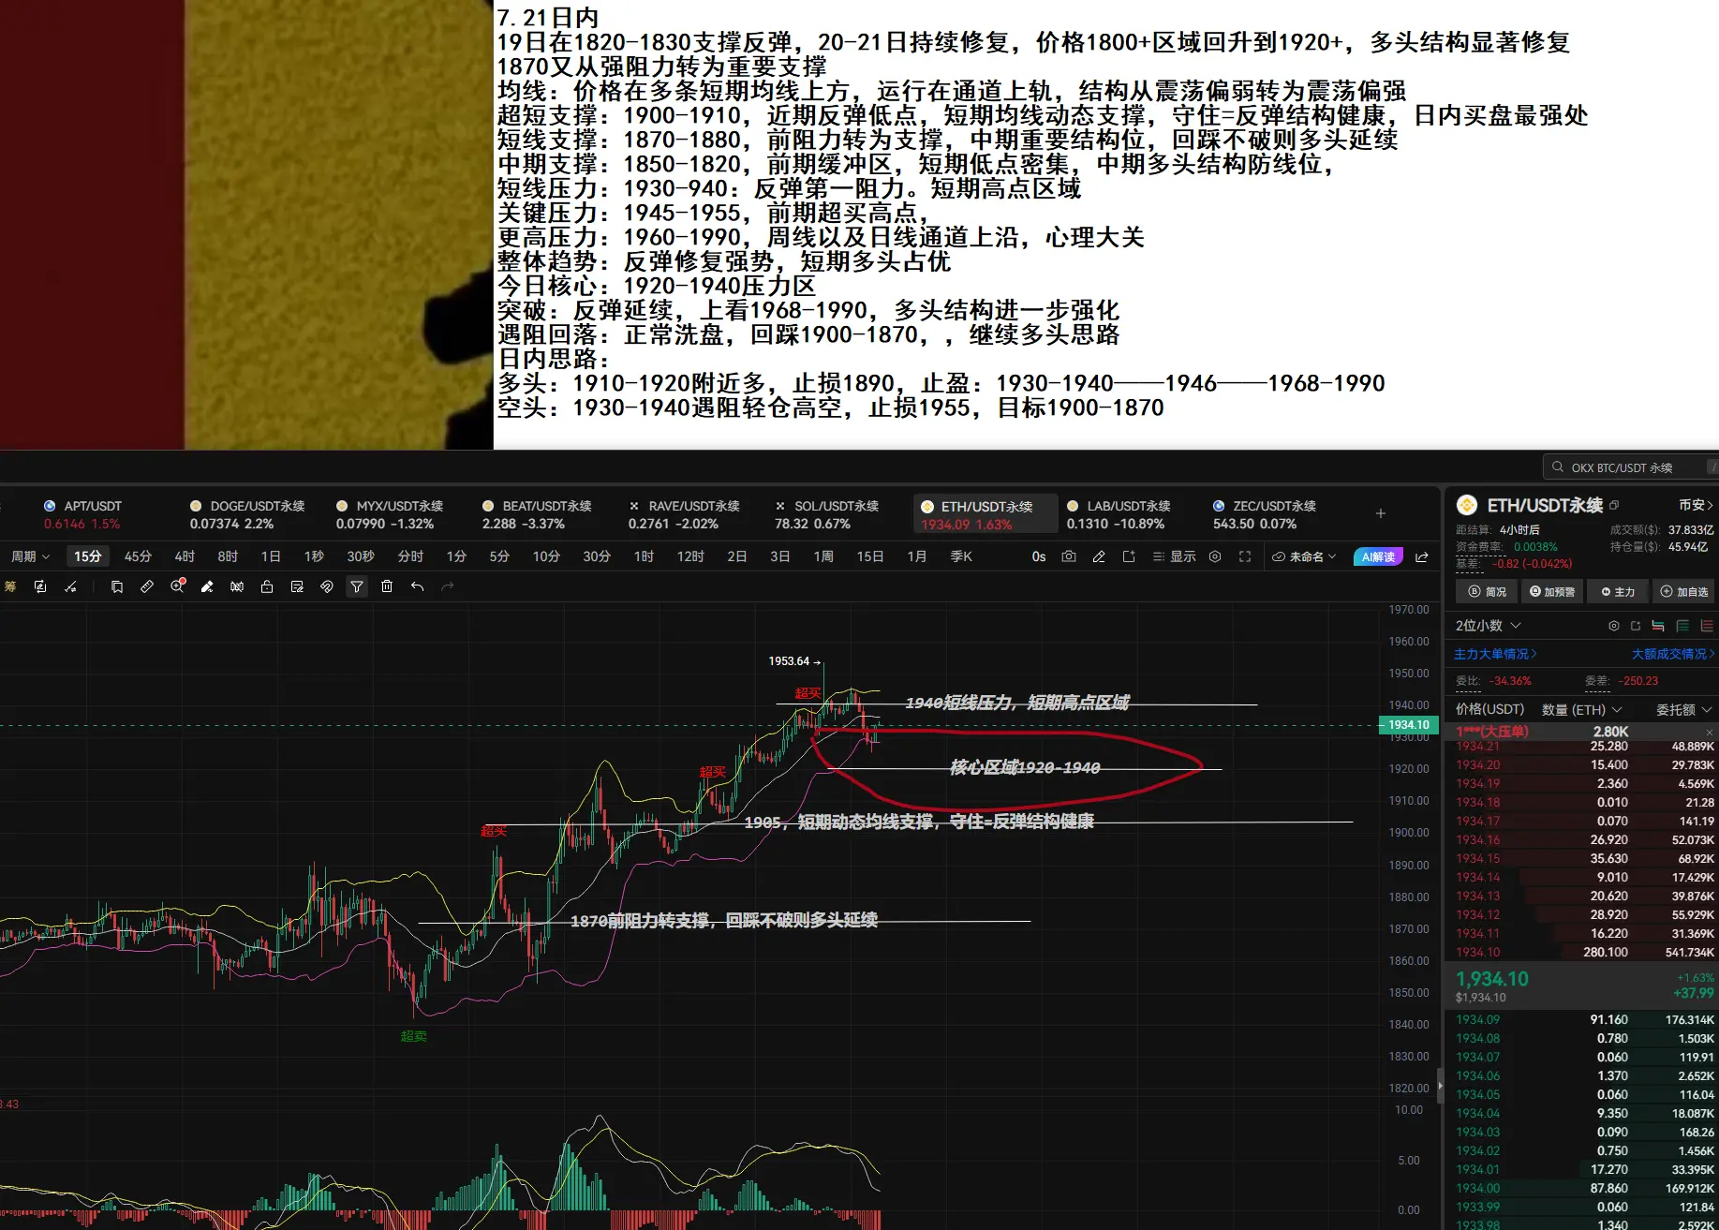
Task: Click the zoom magnifier tool icon
Action: [177, 586]
